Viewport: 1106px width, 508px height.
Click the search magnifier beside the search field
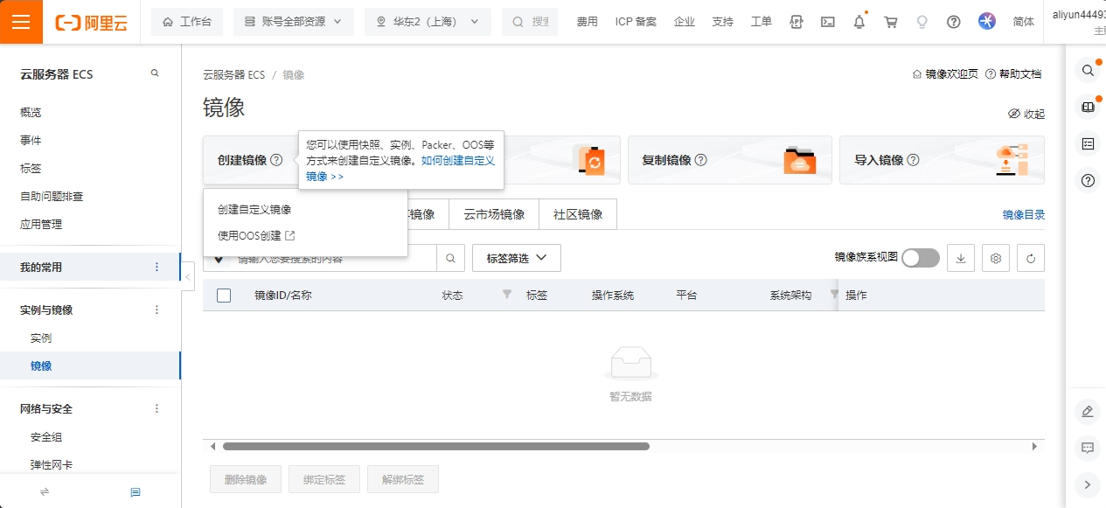pos(450,258)
